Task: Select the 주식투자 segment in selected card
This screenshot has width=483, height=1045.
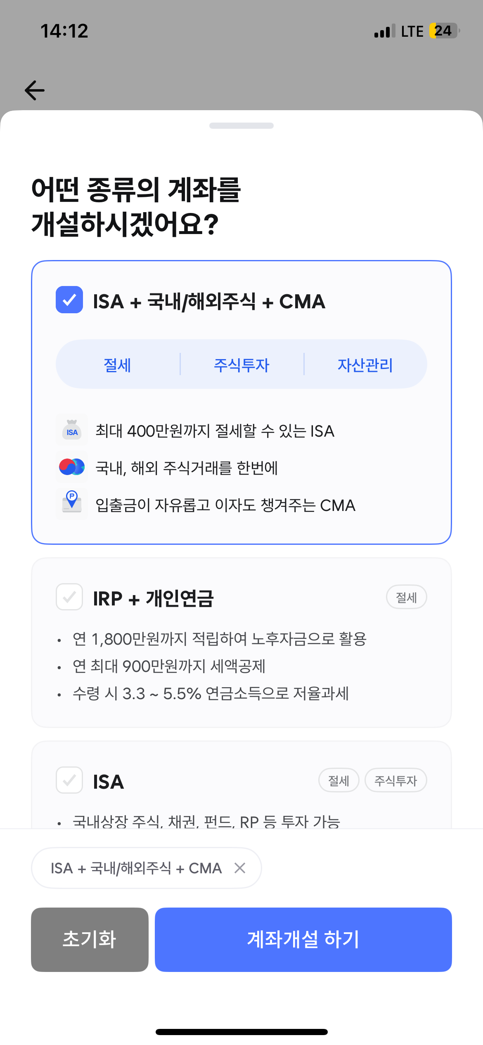Action: [241, 364]
